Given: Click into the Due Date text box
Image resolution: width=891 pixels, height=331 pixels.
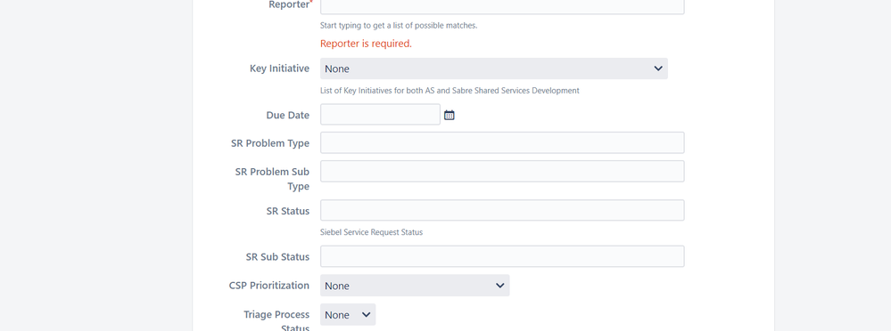Looking at the screenshot, I should click(x=380, y=115).
